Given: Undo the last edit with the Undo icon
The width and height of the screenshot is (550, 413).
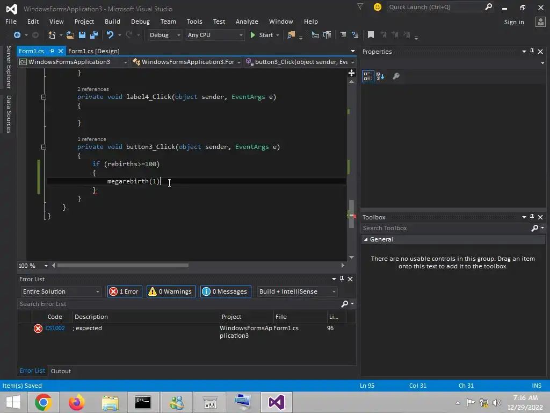Looking at the screenshot, I should click(x=110, y=35).
